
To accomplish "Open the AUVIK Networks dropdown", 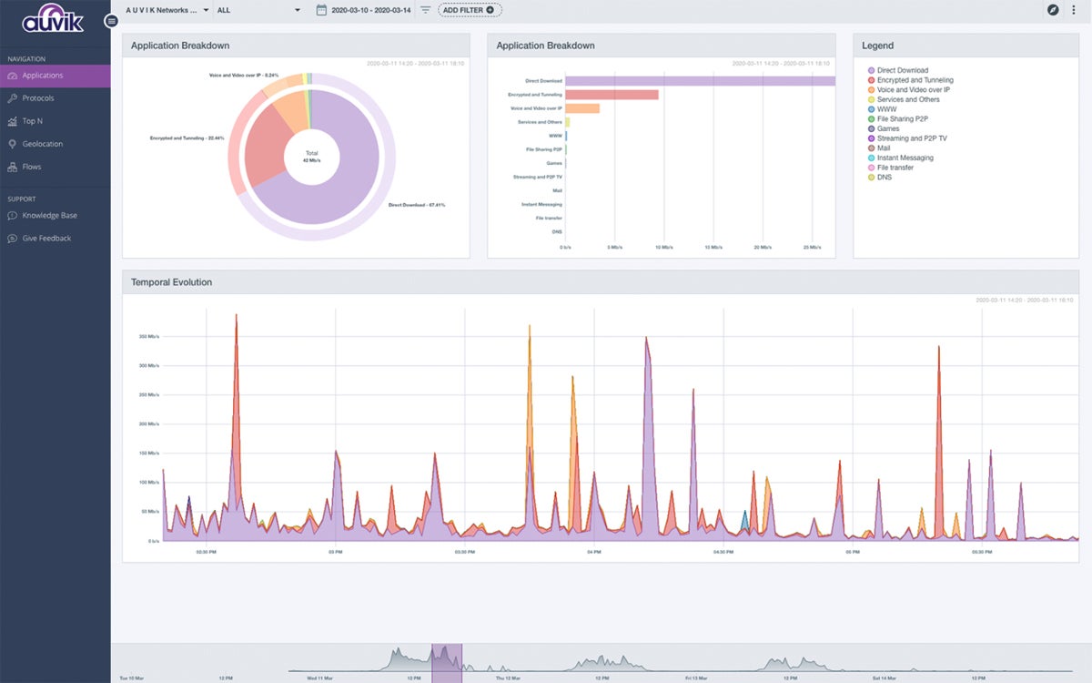I will pos(159,10).
